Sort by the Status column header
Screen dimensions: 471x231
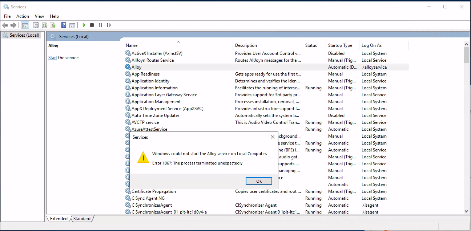tap(315, 45)
